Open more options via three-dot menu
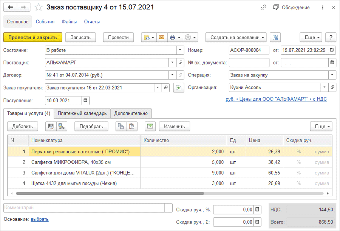Screen dimensions: 340x231 pos(323,8)
